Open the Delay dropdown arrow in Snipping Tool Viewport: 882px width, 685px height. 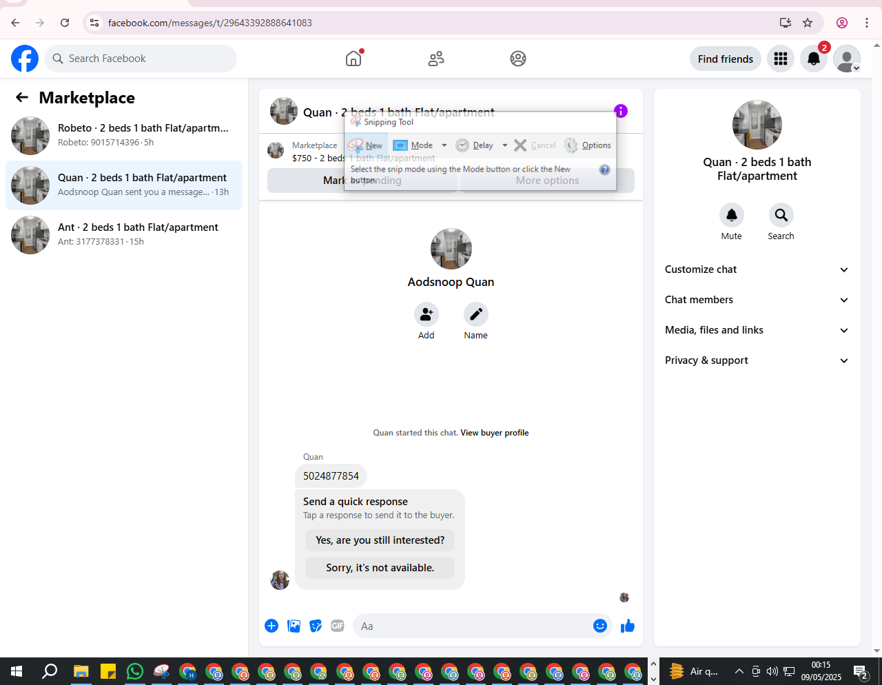pyautogui.click(x=504, y=145)
